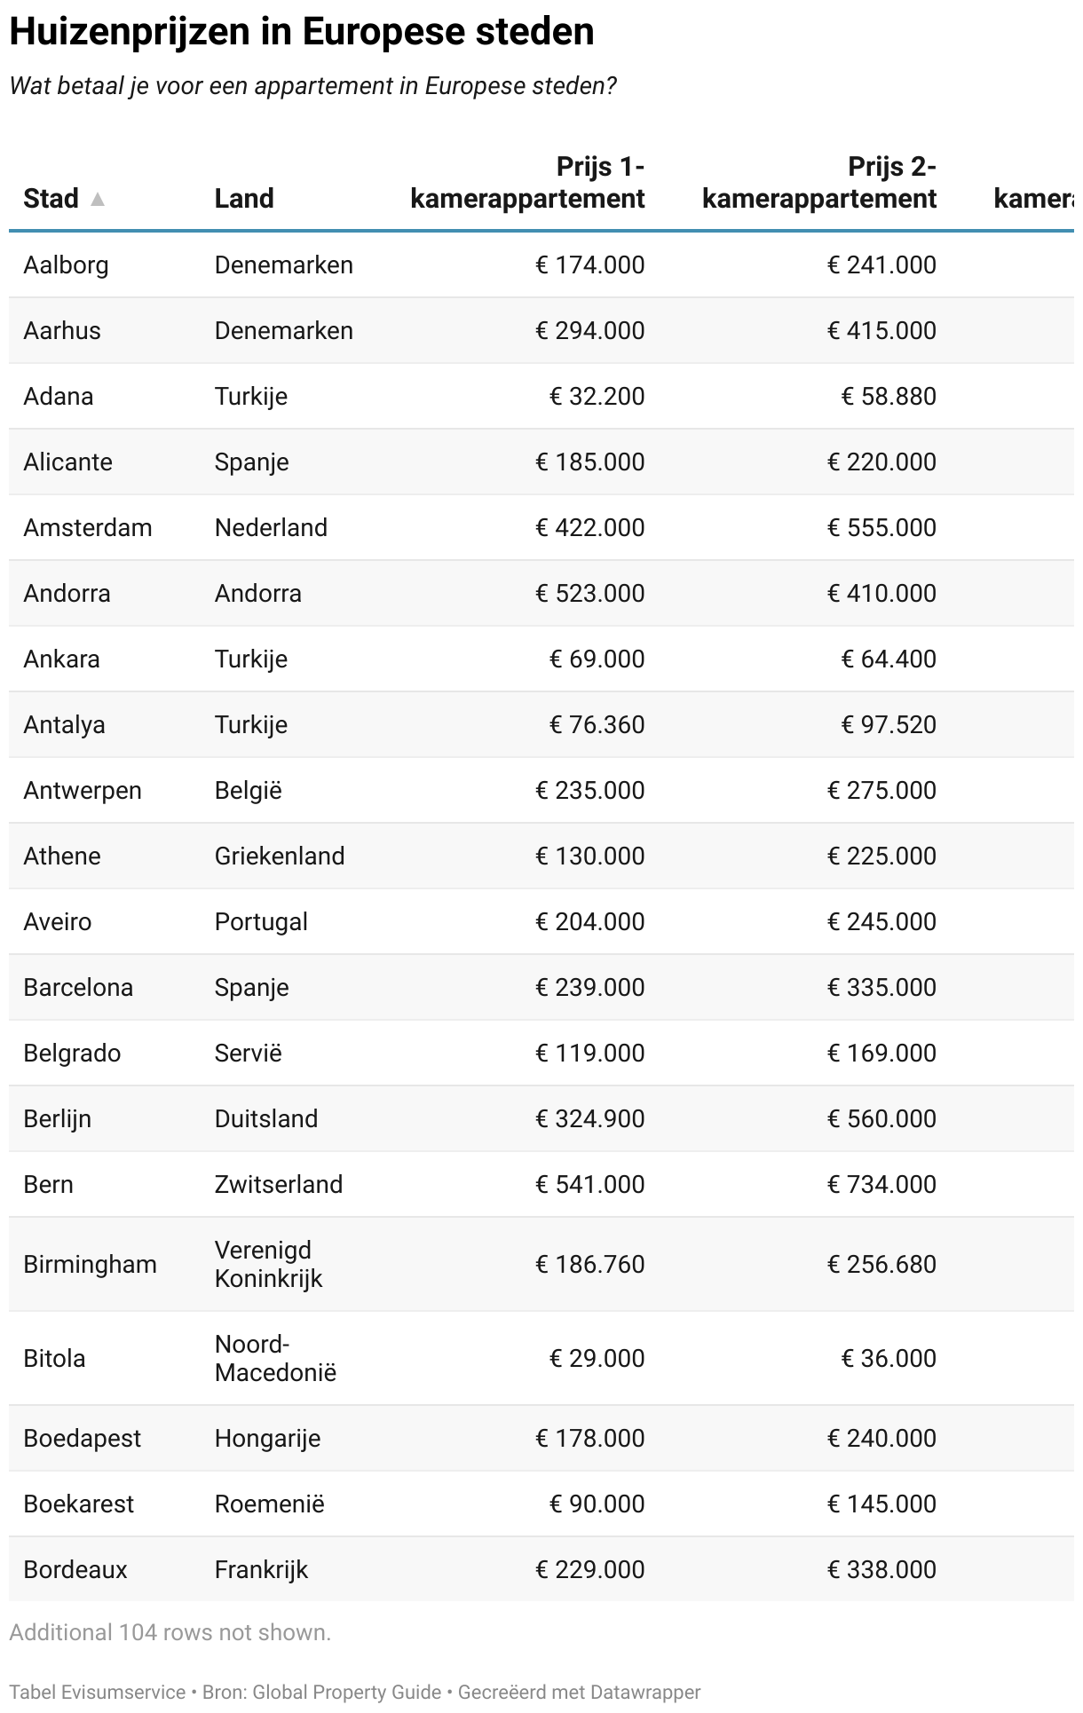1083x1713 pixels.
Task: Click Adana's price € 32.200
Action: [597, 396]
